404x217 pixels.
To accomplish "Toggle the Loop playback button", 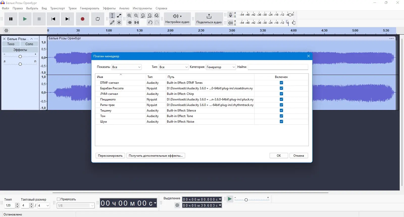I will click(x=98, y=19).
